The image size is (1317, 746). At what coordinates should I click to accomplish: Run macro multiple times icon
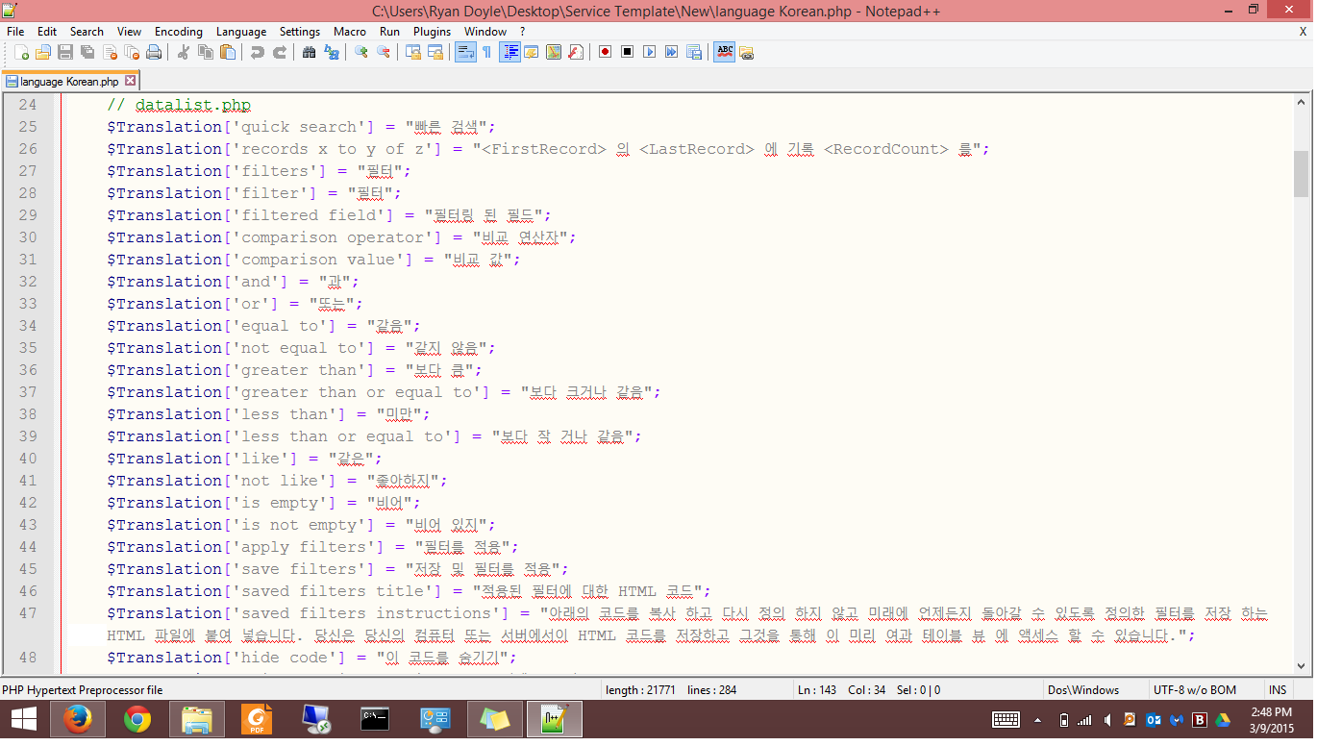(671, 52)
